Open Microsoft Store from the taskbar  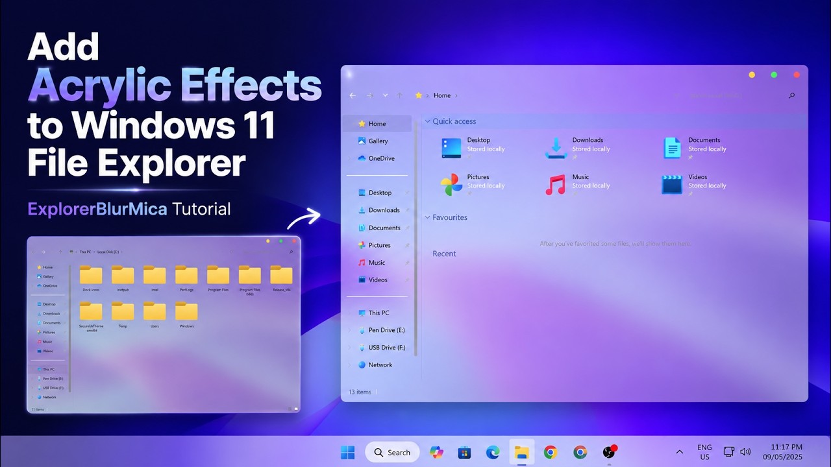point(464,452)
